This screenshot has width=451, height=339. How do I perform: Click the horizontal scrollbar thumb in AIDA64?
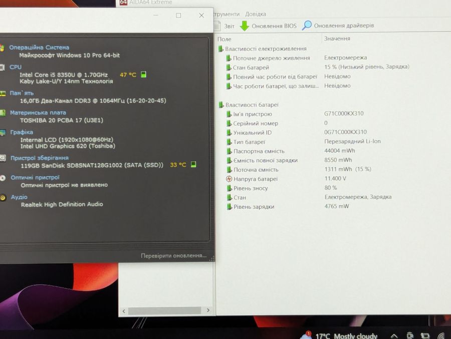[164, 310]
